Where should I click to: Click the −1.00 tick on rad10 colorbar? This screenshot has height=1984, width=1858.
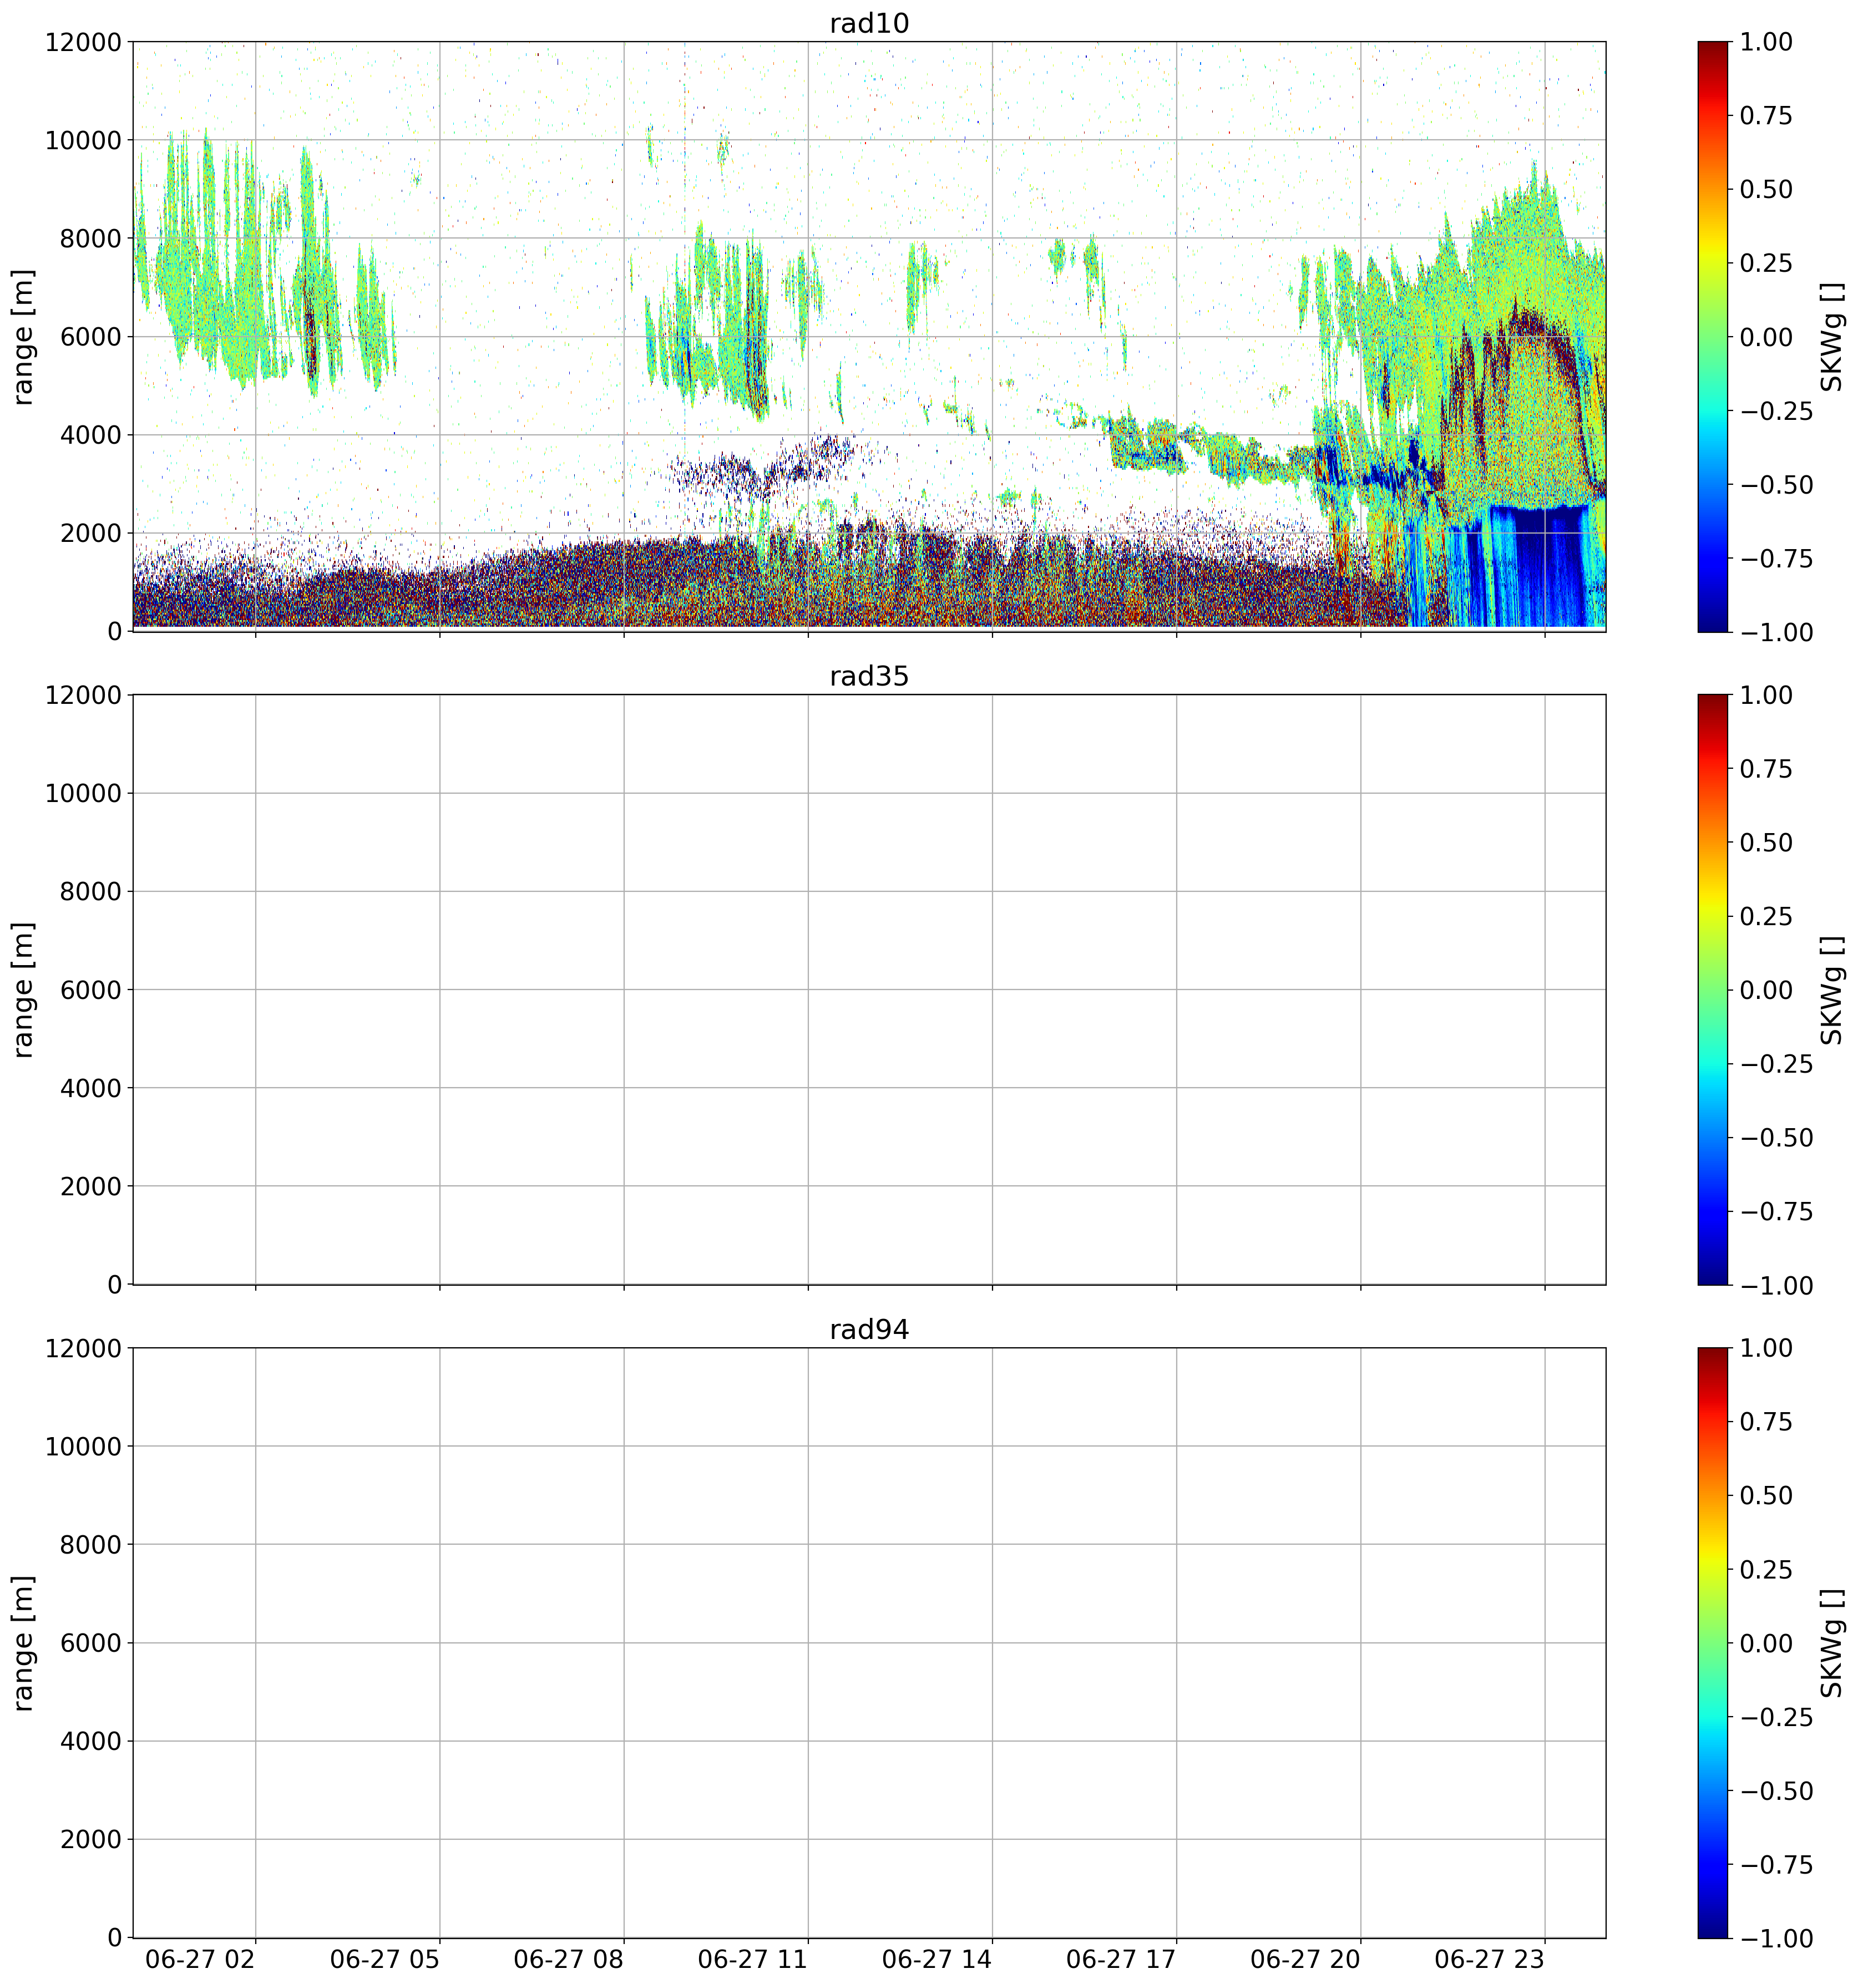click(x=1776, y=632)
